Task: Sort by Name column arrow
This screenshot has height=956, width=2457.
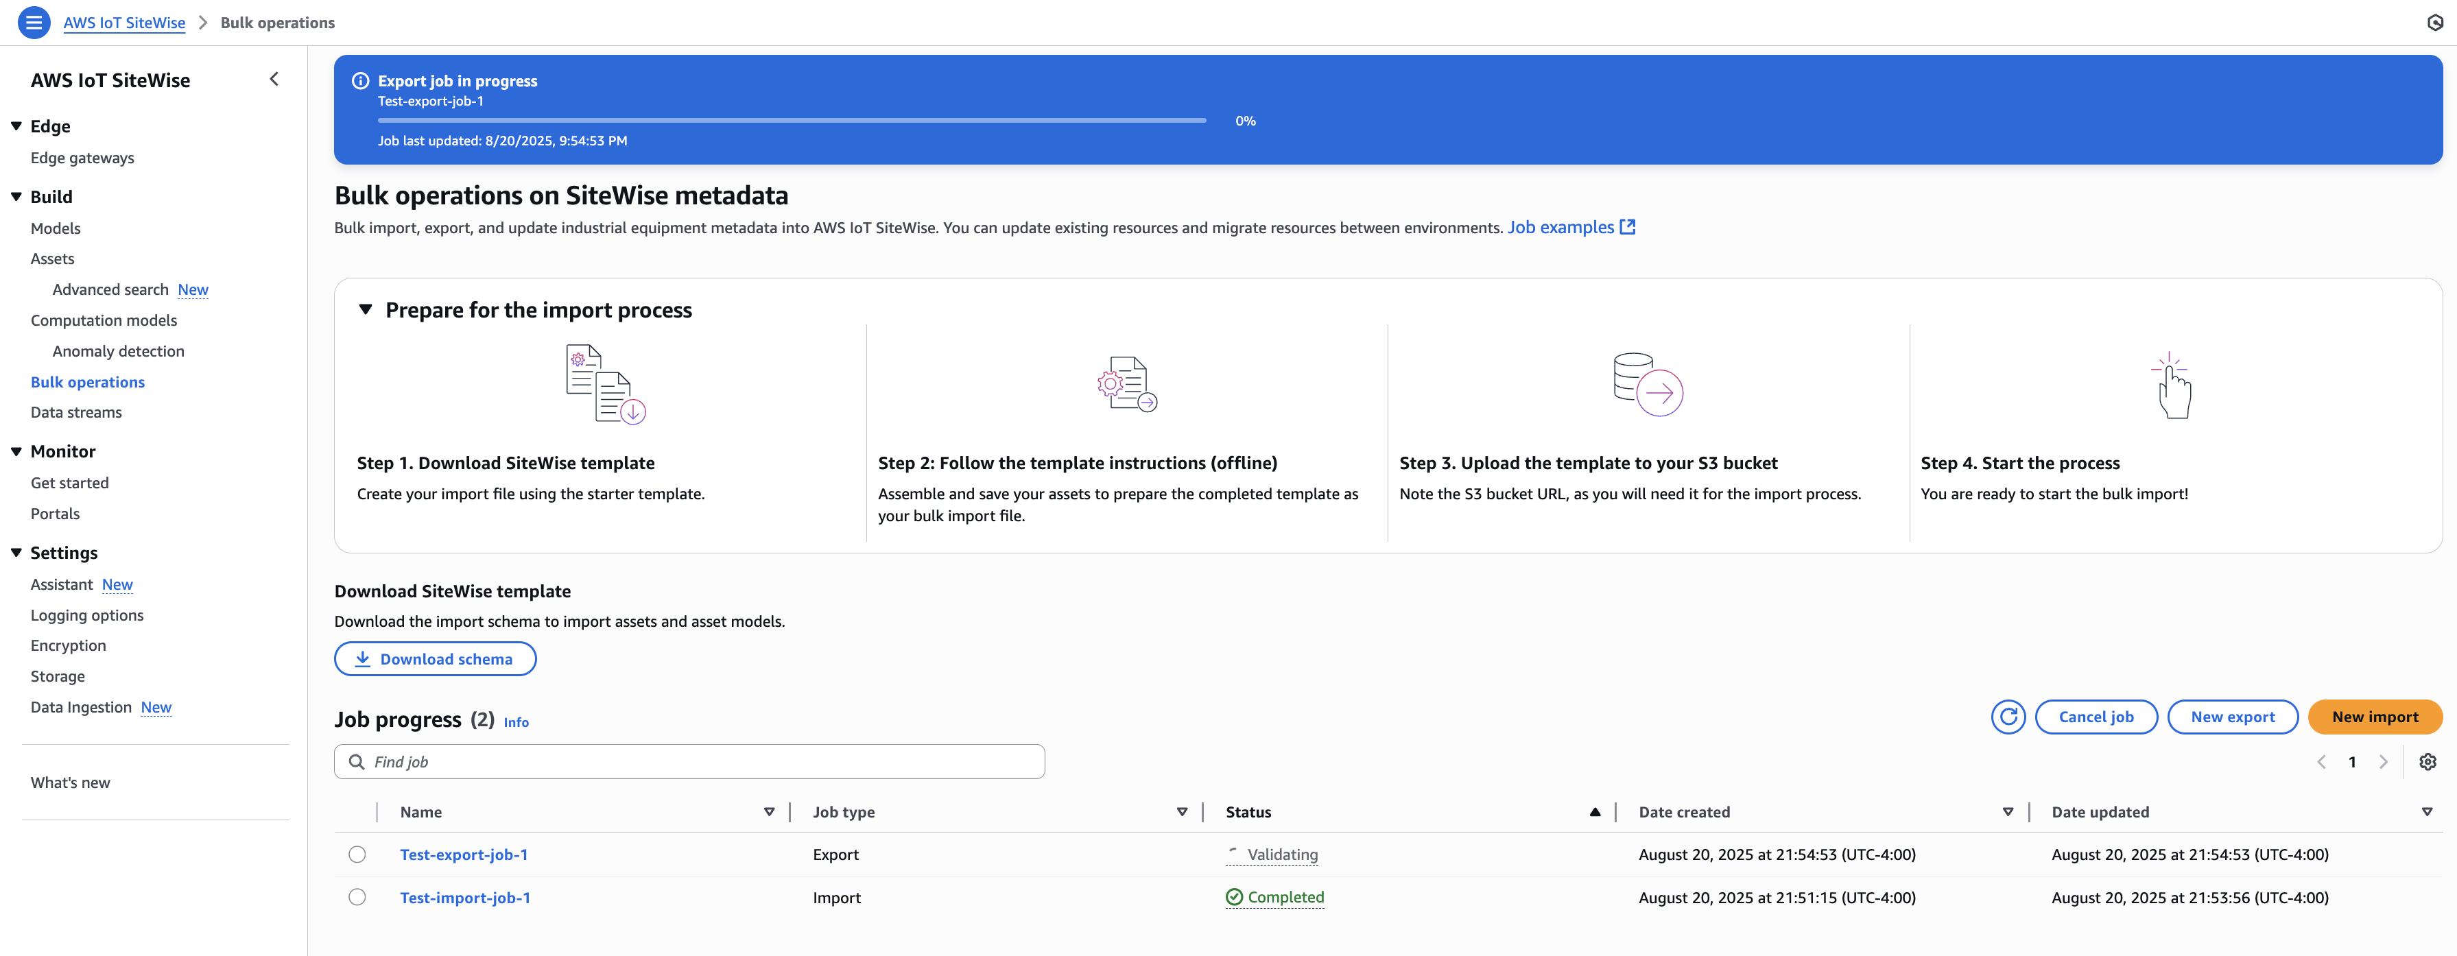Action: [769, 812]
